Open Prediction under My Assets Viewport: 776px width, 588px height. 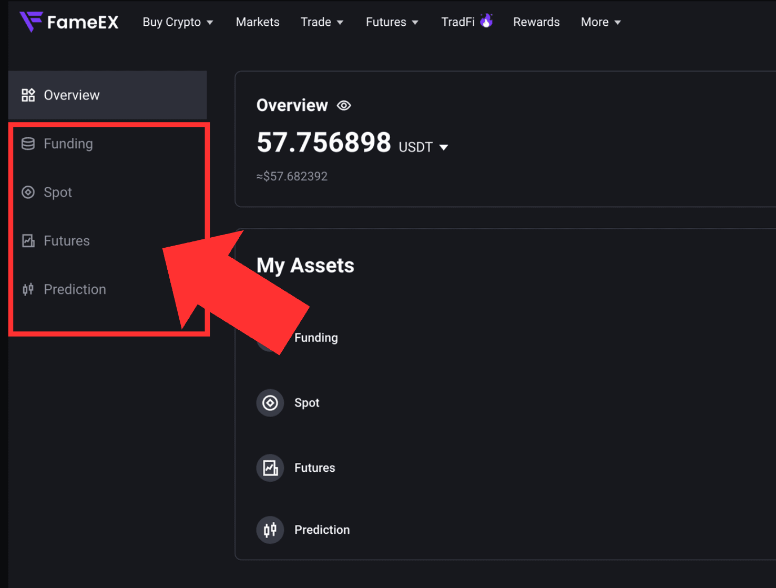(x=322, y=530)
